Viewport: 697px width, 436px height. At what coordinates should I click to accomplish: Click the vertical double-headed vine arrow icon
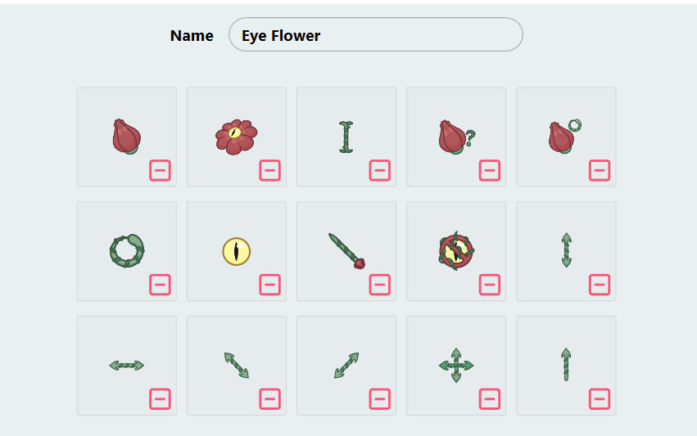(566, 250)
